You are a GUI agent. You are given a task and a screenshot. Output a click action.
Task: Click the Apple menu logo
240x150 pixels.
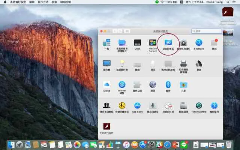[x=5, y=2]
